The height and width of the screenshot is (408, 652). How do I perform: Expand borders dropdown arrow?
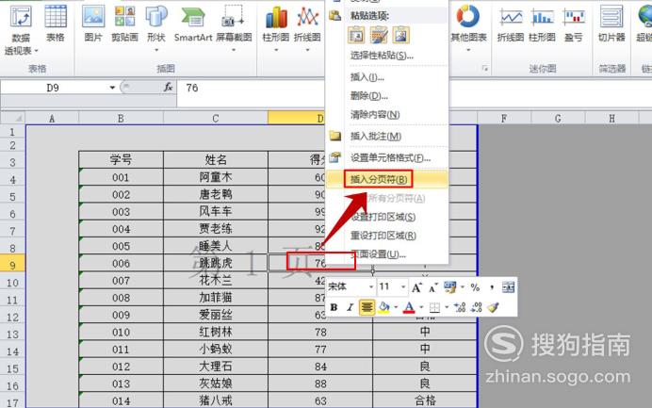(447, 307)
